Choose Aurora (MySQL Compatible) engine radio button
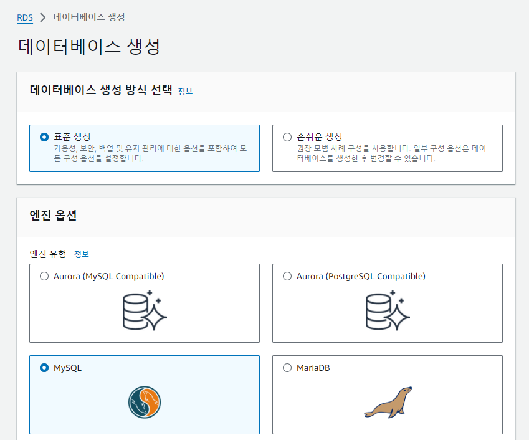529x440 pixels. pos(44,276)
